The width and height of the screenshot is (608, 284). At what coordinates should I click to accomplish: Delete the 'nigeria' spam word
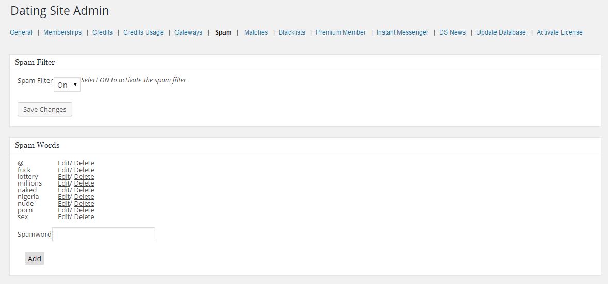point(84,197)
